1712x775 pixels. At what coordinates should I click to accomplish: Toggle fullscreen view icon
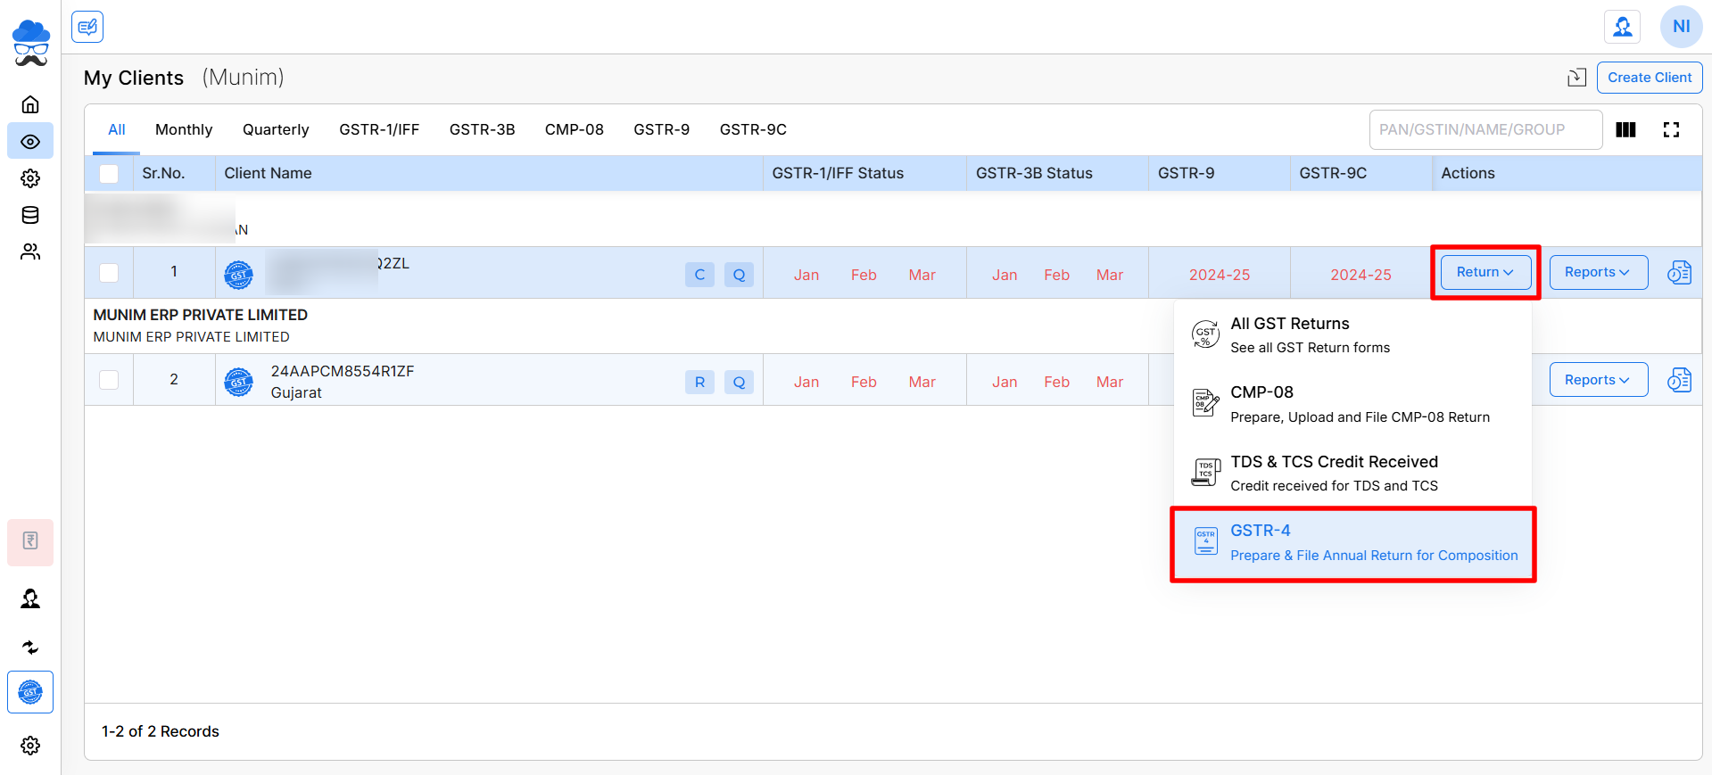1671,130
